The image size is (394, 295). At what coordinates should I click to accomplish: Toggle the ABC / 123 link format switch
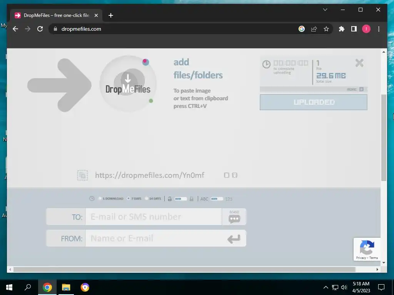coord(217,199)
